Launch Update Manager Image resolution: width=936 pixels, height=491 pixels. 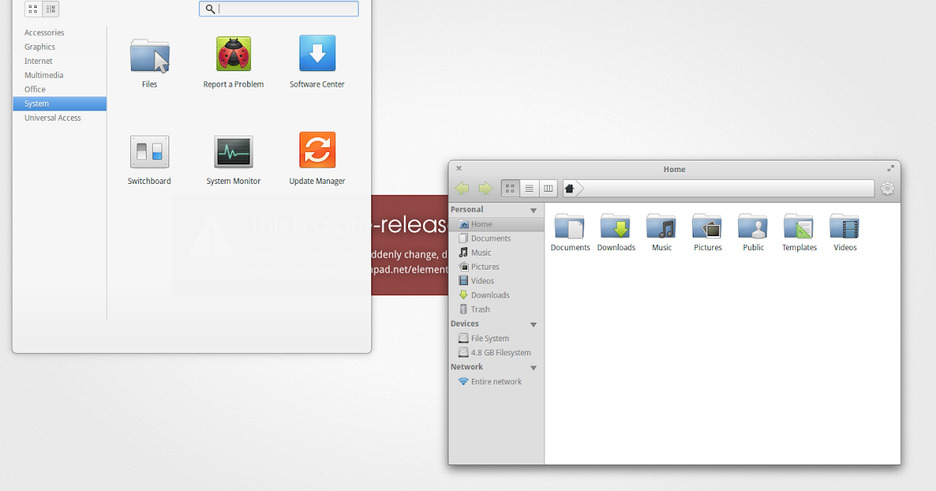tap(317, 152)
